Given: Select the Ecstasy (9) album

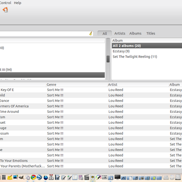Looking at the screenshot, I should pos(121,51).
